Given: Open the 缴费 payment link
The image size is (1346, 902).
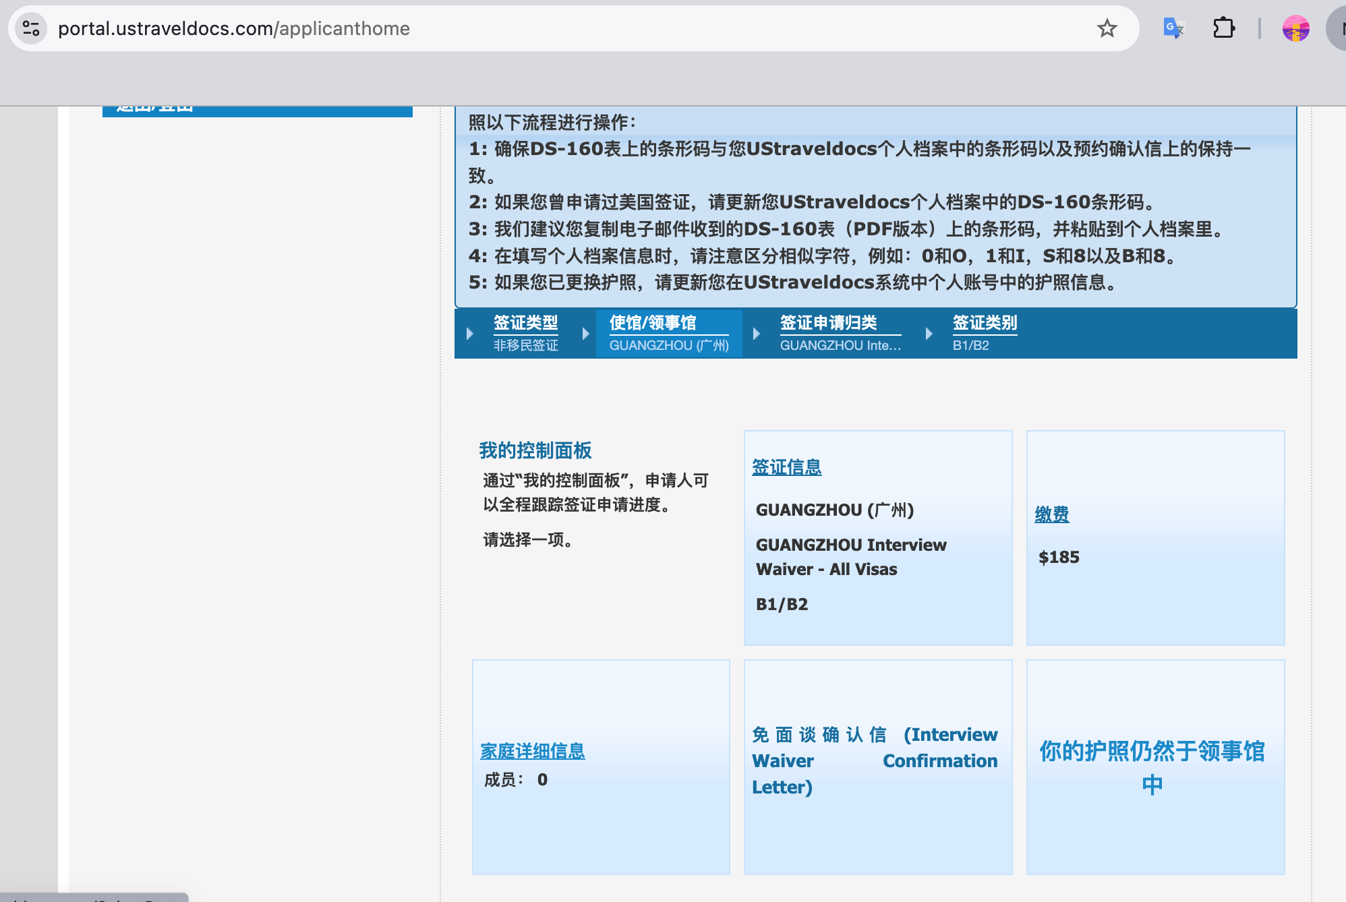Looking at the screenshot, I should pos(1052,515).
